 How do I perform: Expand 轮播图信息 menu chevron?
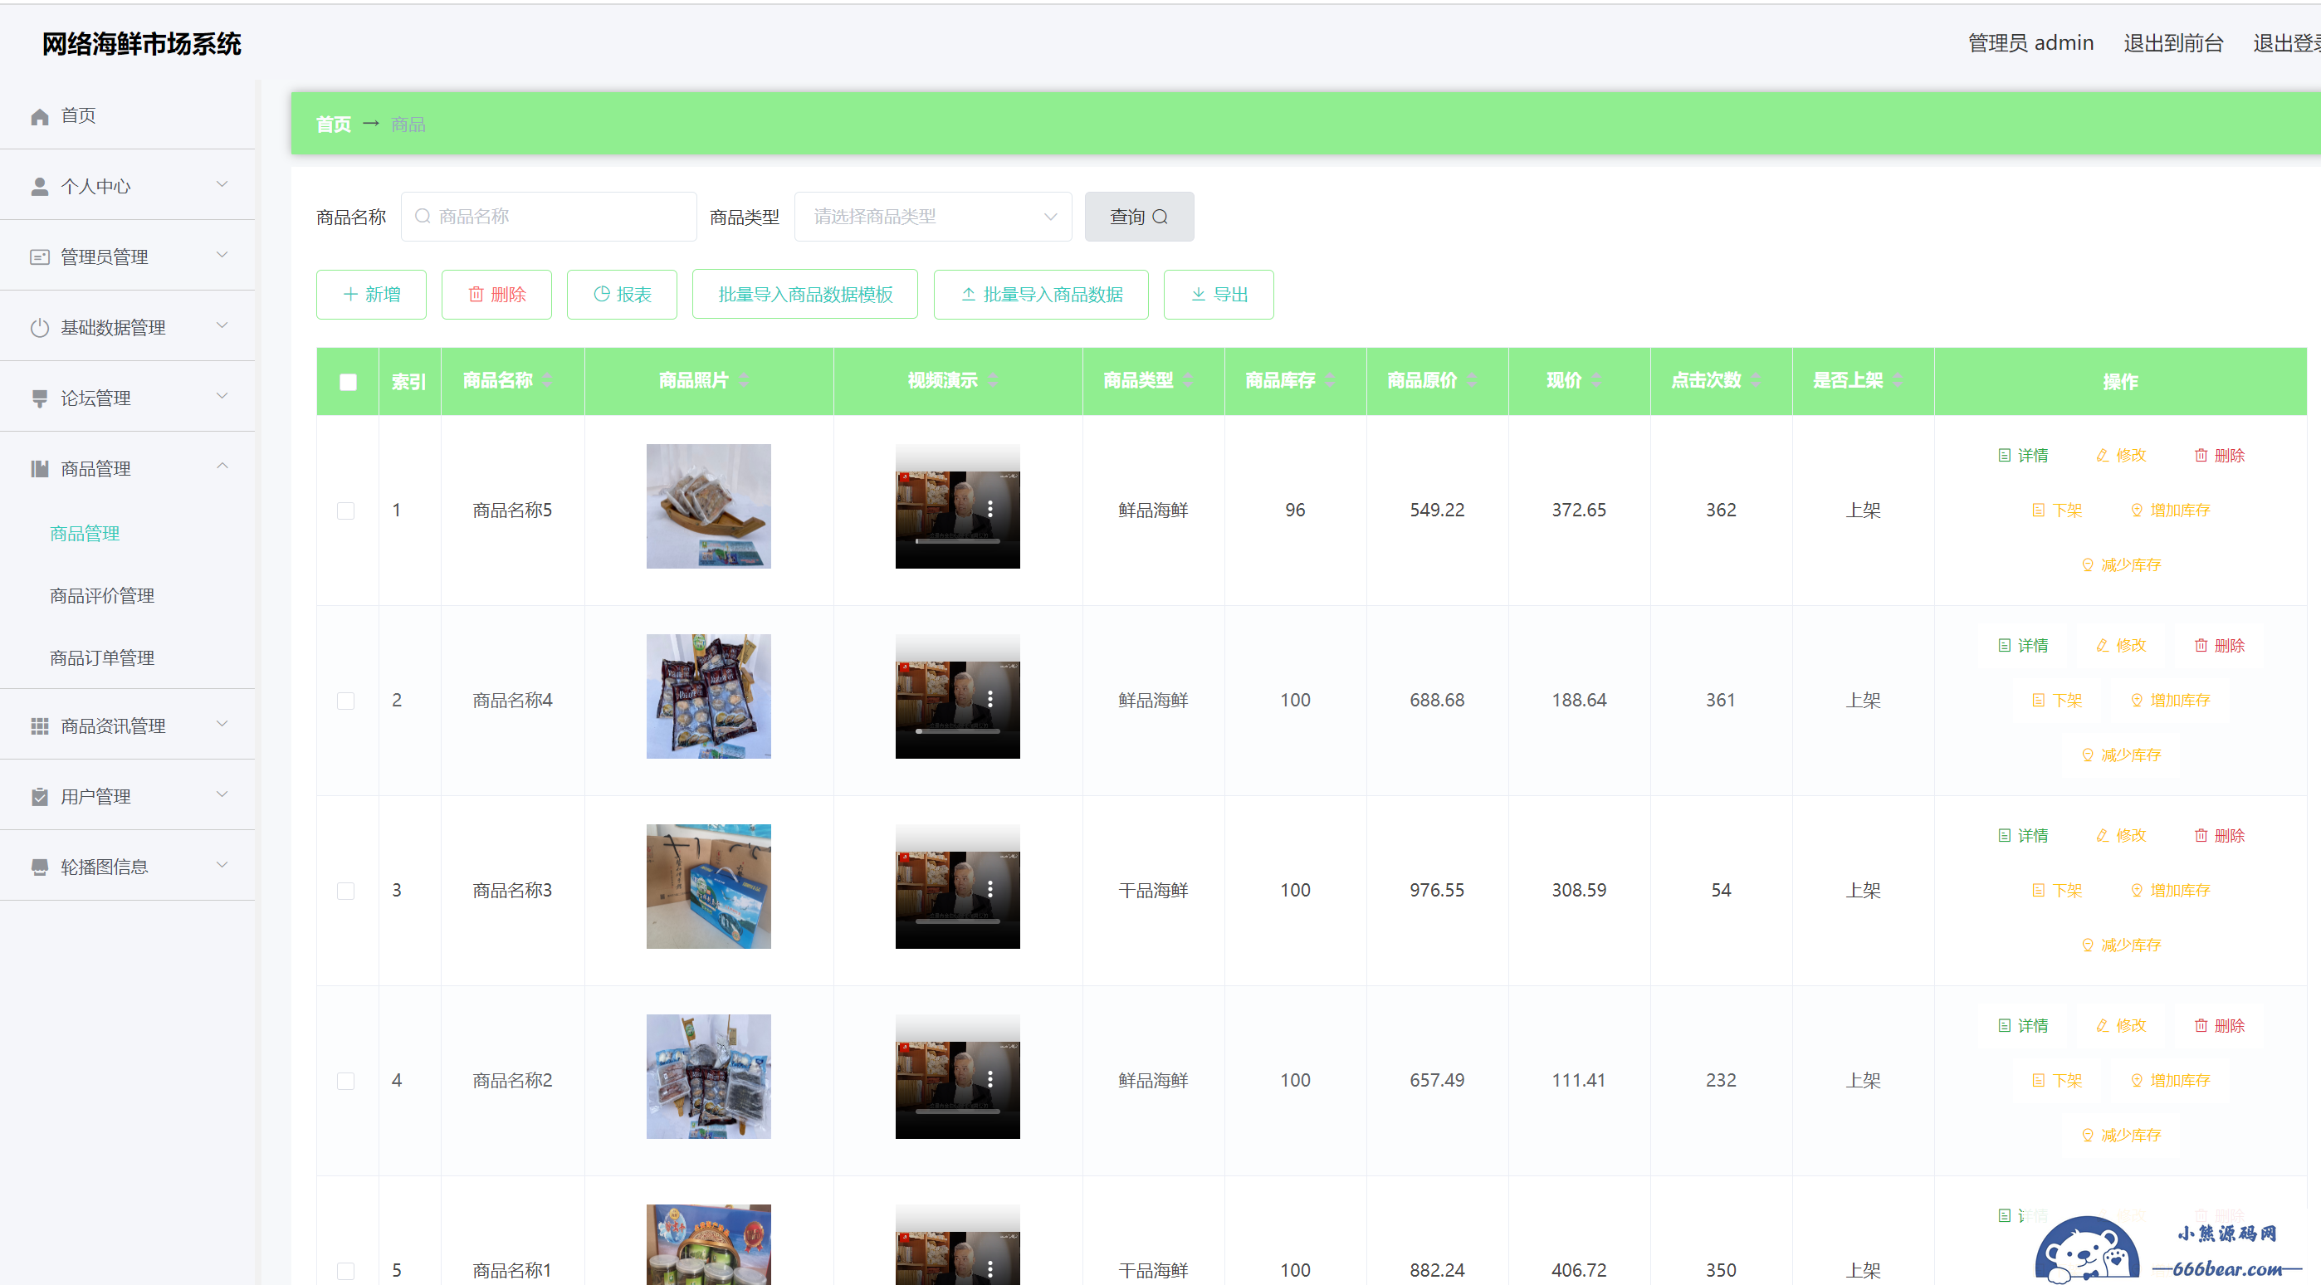[222, 865]
